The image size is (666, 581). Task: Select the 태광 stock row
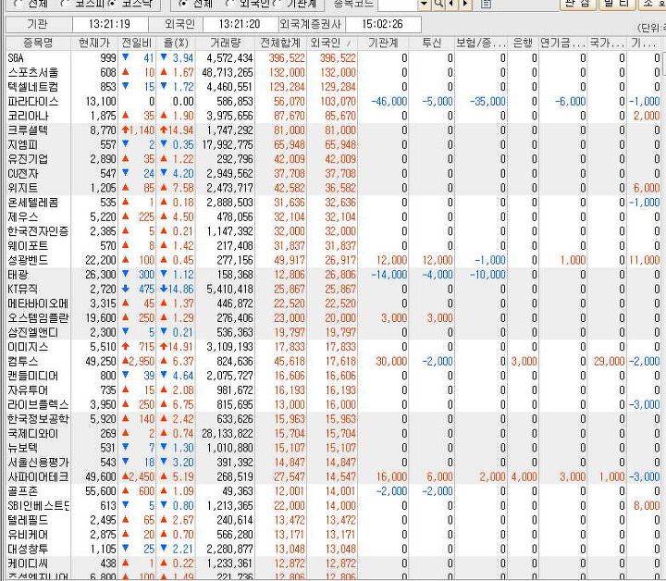click(x=333, y=275)
